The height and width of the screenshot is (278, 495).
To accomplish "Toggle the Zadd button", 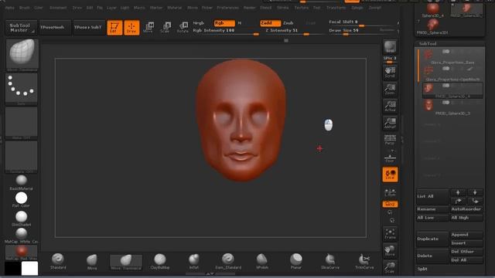I will 270,23.
